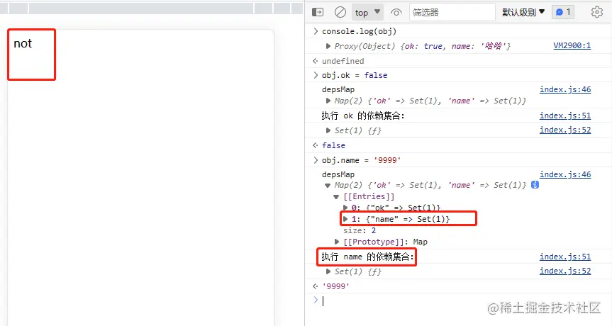Select the '9999' return value
This screenshot has height=326, width=612.
coord(335,286)
